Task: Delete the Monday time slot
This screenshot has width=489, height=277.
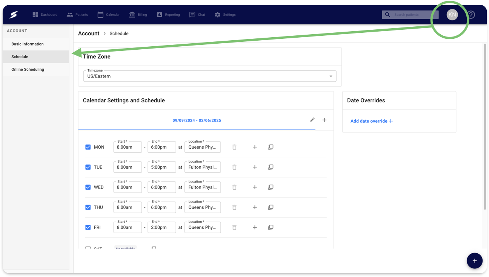Action: coord(234,147)
